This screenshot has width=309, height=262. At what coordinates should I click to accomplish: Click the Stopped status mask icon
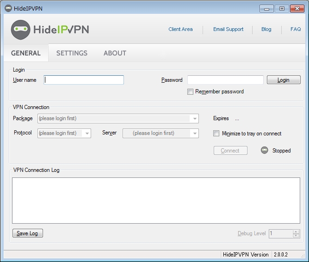click(x=265, y=150)
